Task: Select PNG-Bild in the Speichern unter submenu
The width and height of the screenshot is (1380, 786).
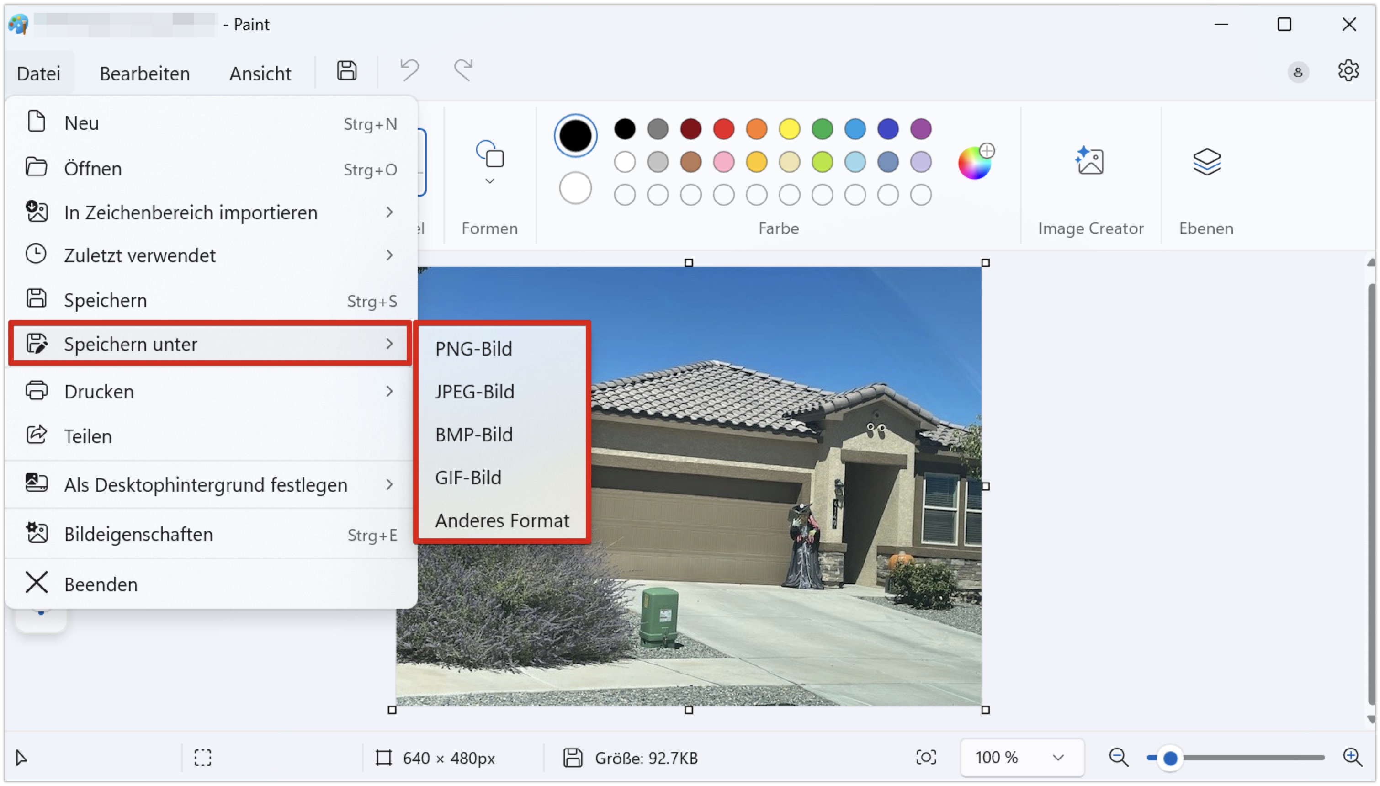Action: (x=473, y=348)
